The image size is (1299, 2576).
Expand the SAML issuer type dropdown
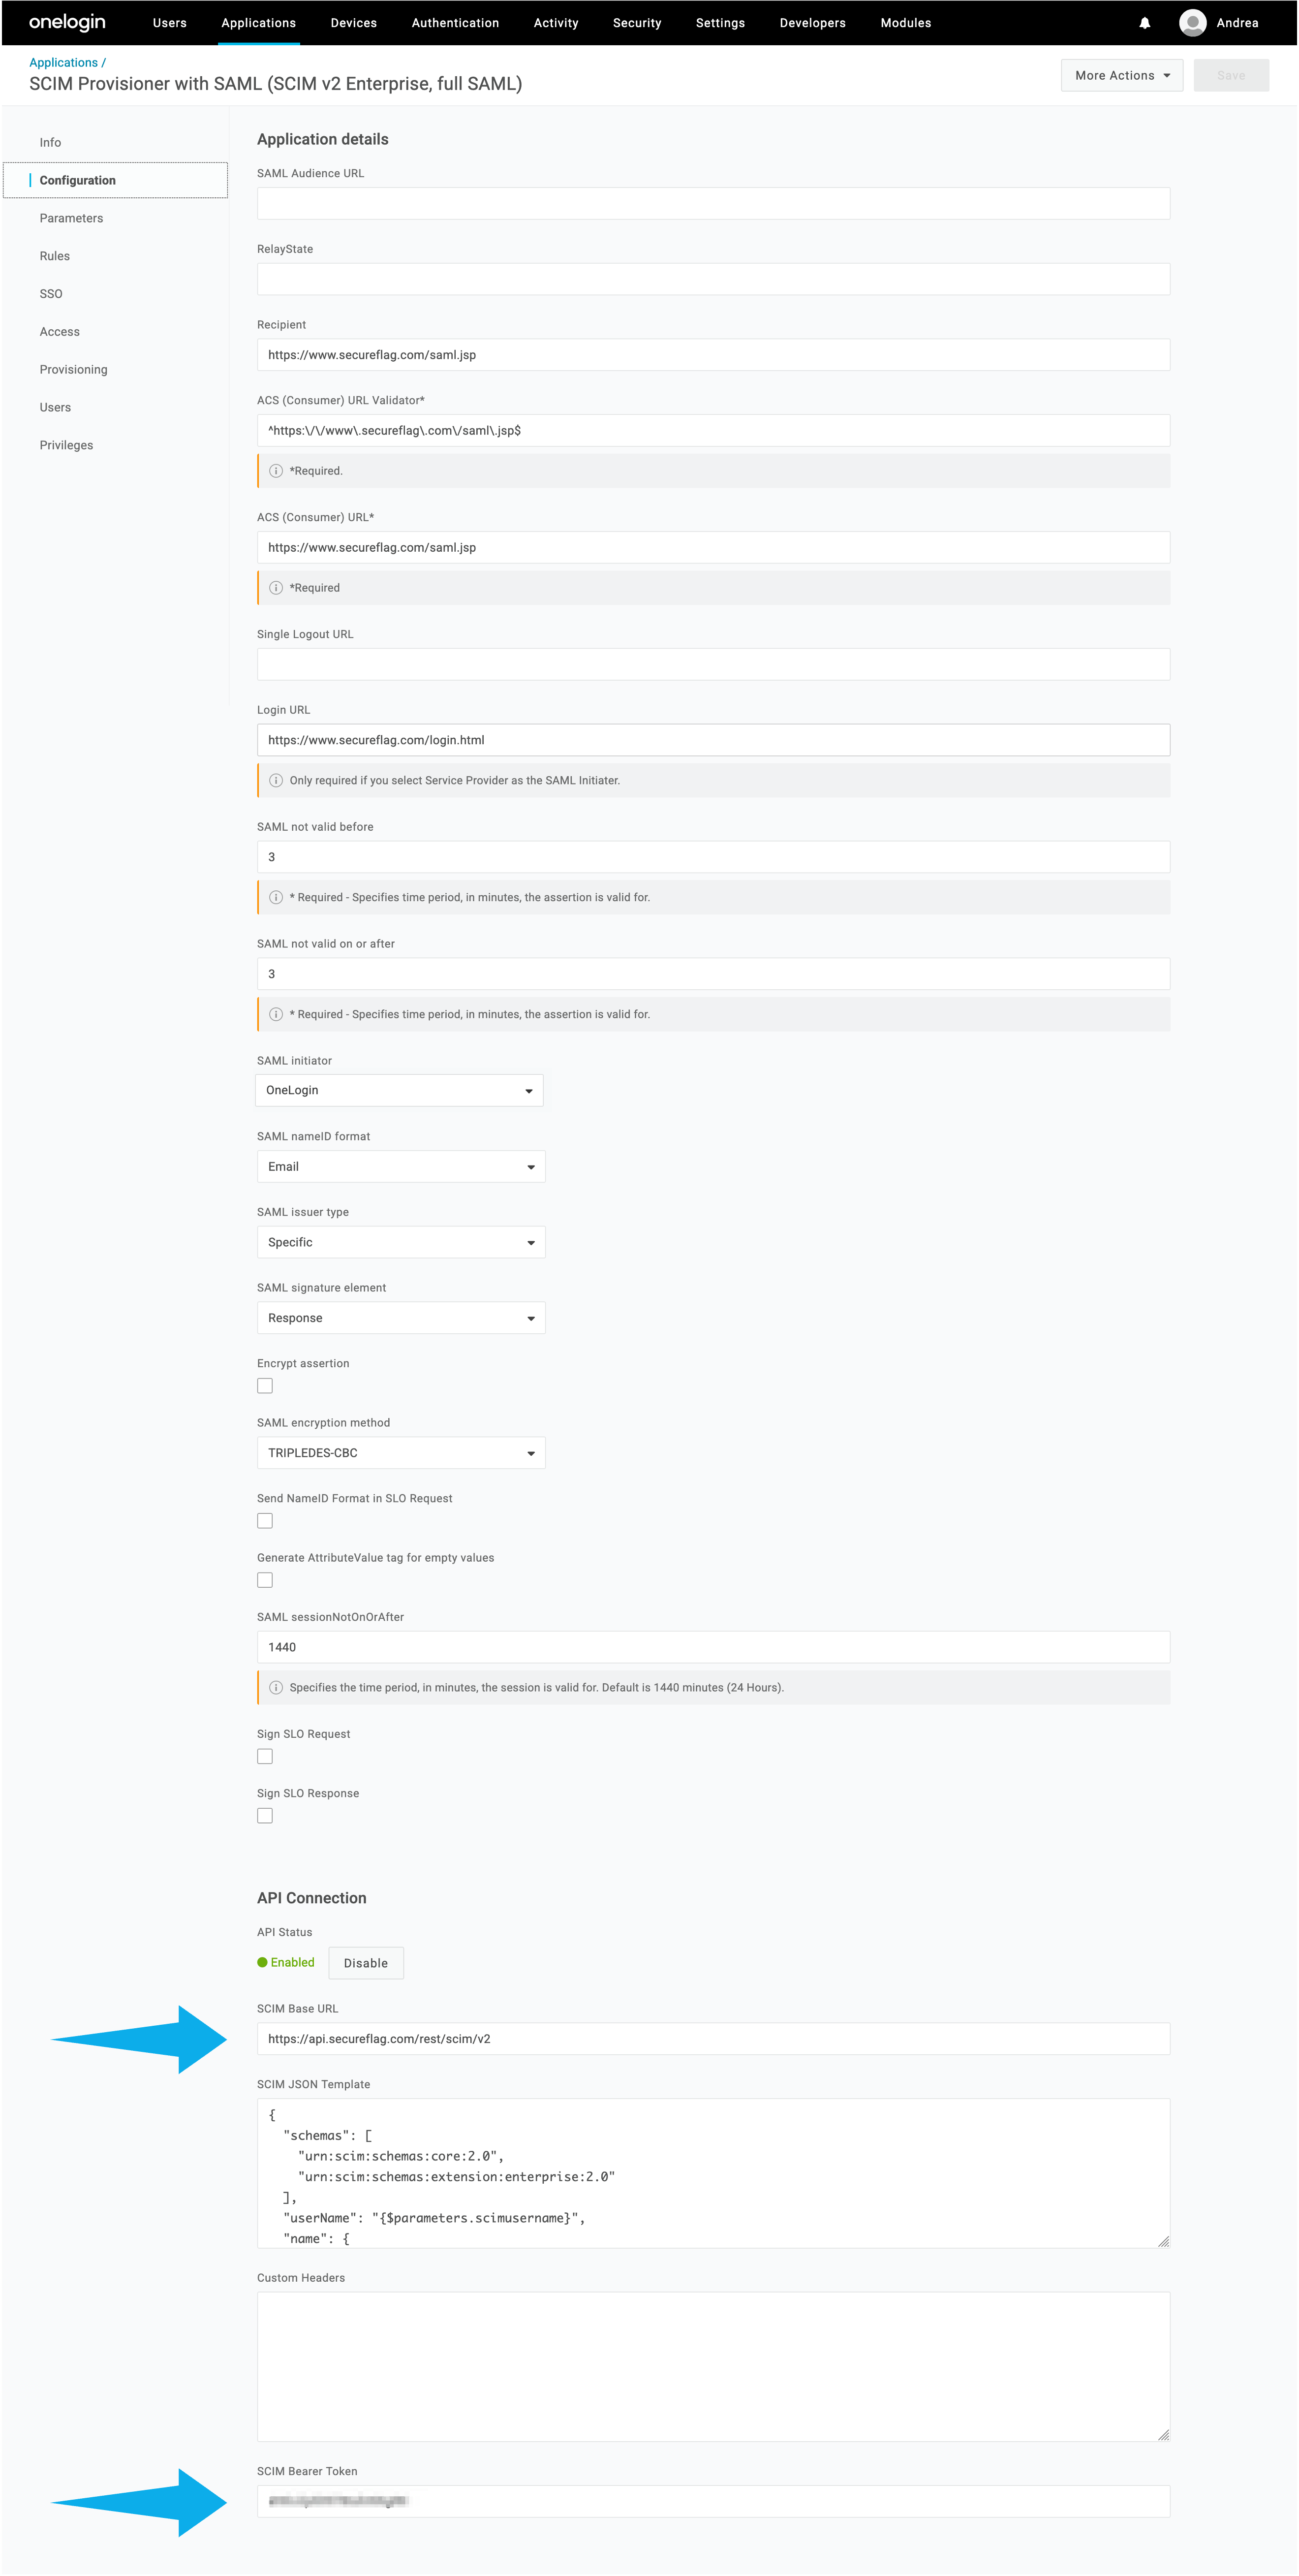(401, 1242)
